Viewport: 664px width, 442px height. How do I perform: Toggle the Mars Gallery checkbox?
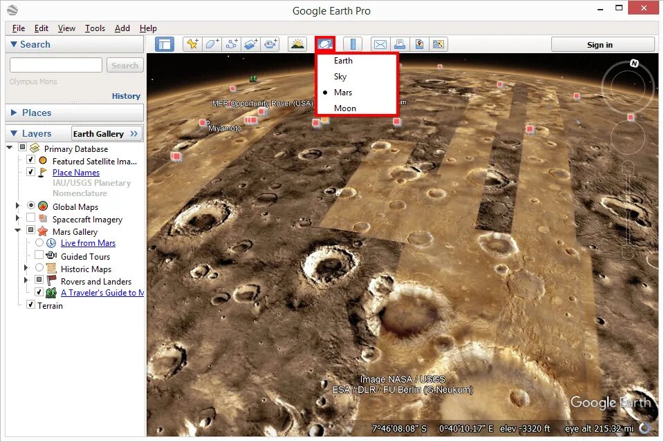tap(30, 230)
